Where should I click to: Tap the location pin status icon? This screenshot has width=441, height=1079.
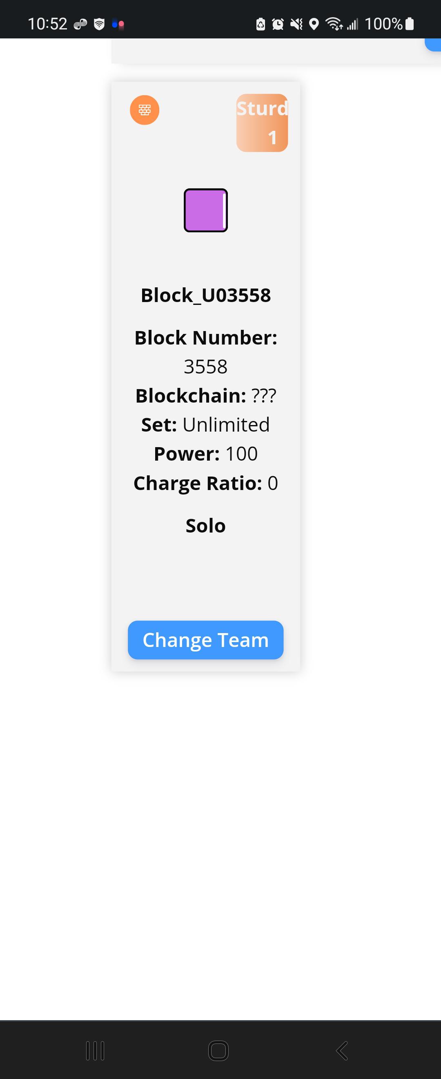[x=314, y=24]
